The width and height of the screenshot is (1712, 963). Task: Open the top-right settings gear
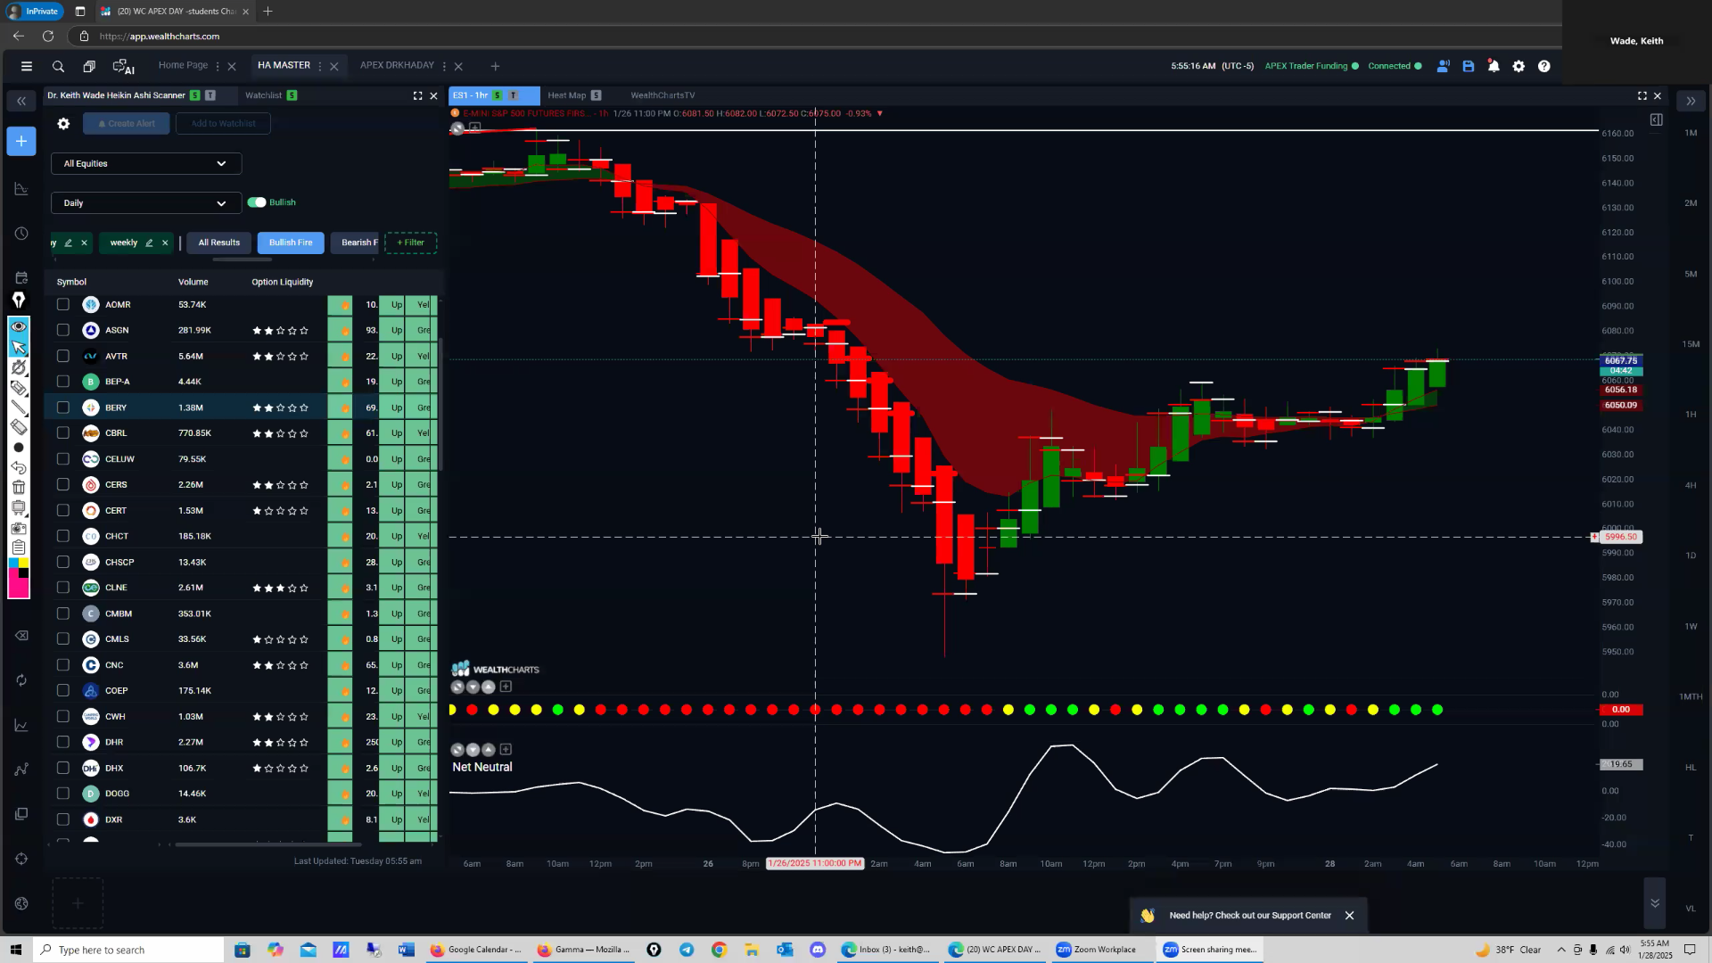[x=1519, y=66]
